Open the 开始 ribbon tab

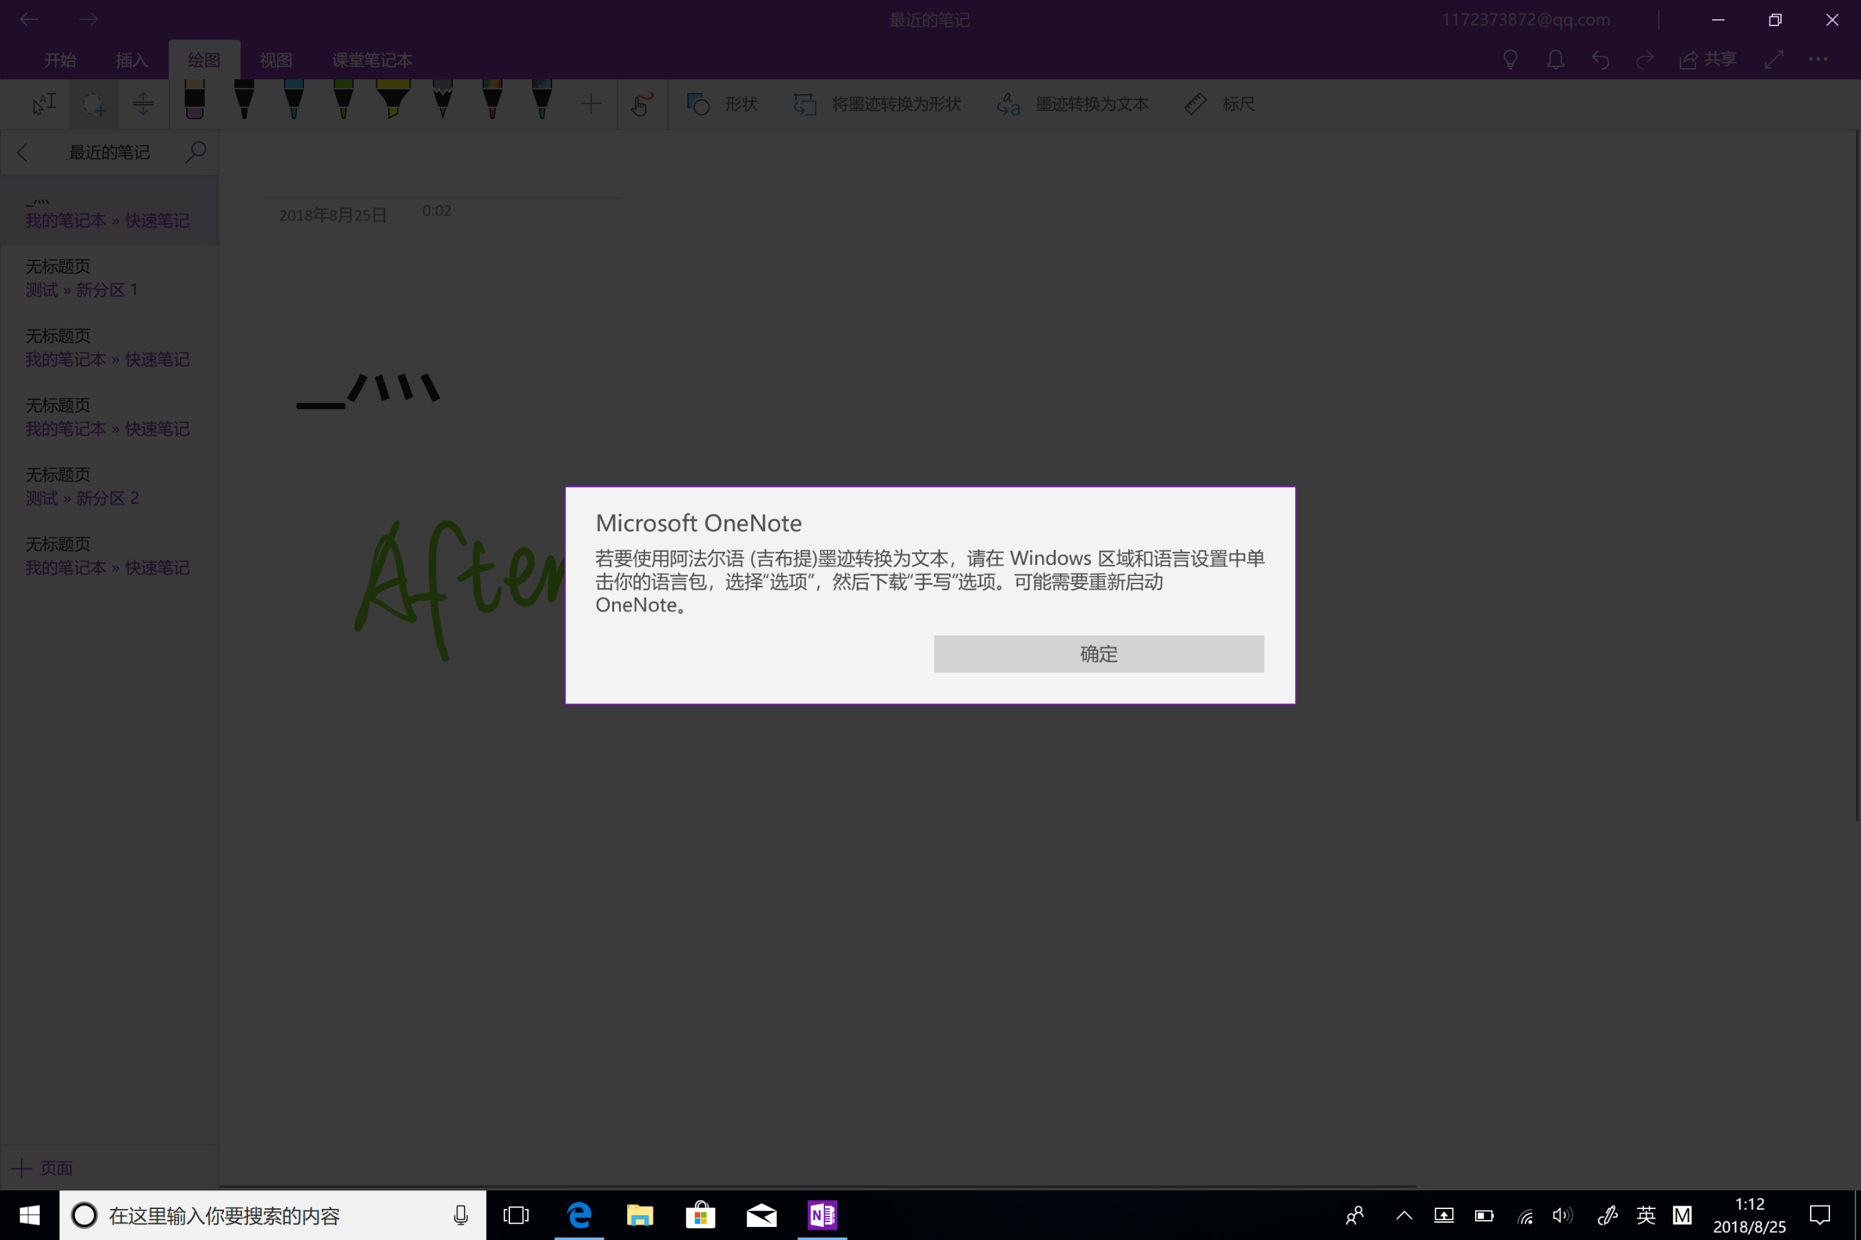60,60
